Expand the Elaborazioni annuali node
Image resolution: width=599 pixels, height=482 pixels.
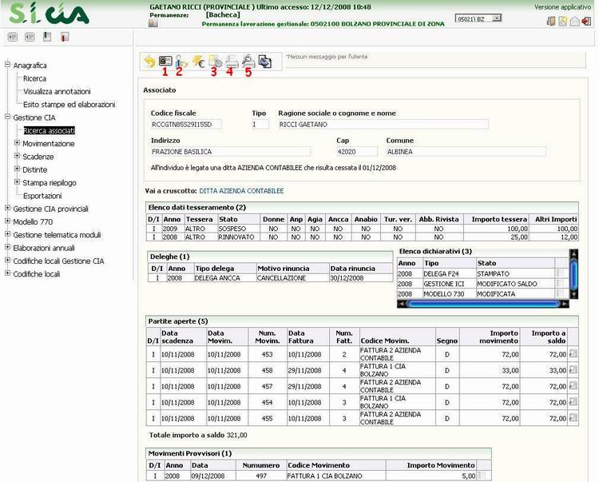pyautogui.click(x=7, y=247)
